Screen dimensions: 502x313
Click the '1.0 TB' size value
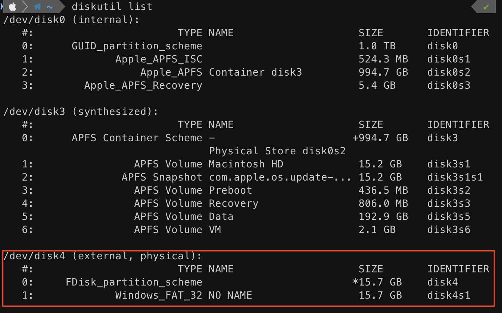[377, 46]
